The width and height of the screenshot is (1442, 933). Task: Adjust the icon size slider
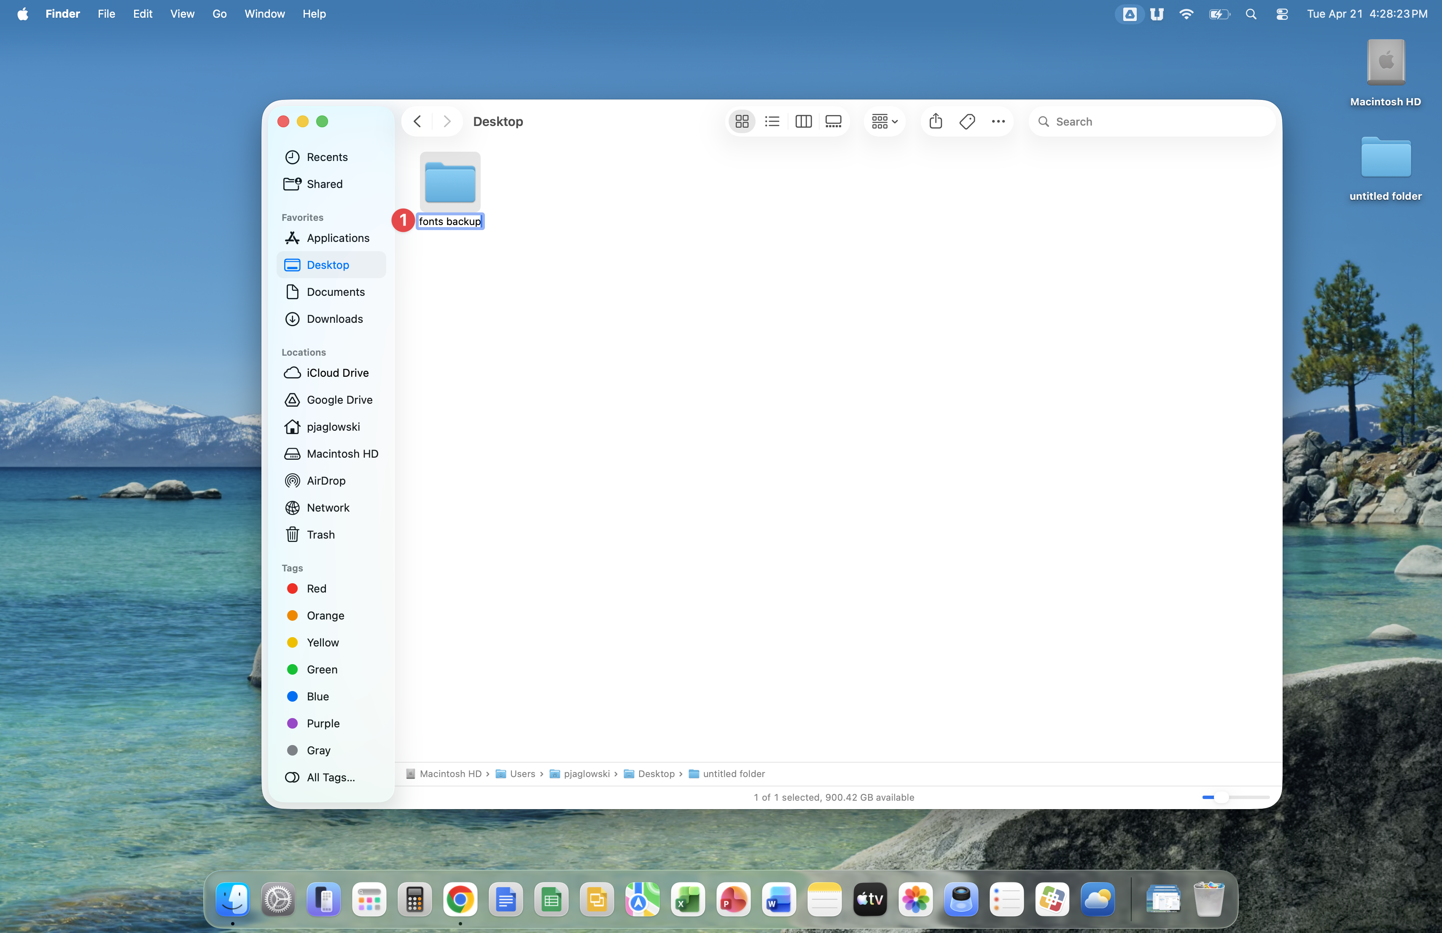coord(1221,797)
